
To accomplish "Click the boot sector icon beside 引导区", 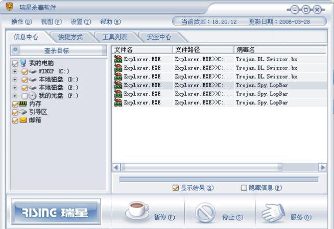I will coord(23,112).
